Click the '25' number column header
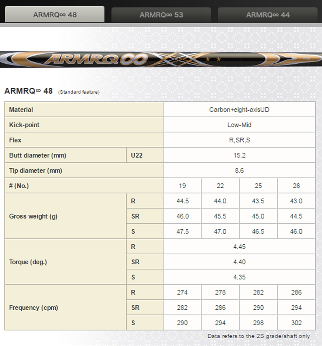This screenshot has height=346, width=322. point(258,186)
